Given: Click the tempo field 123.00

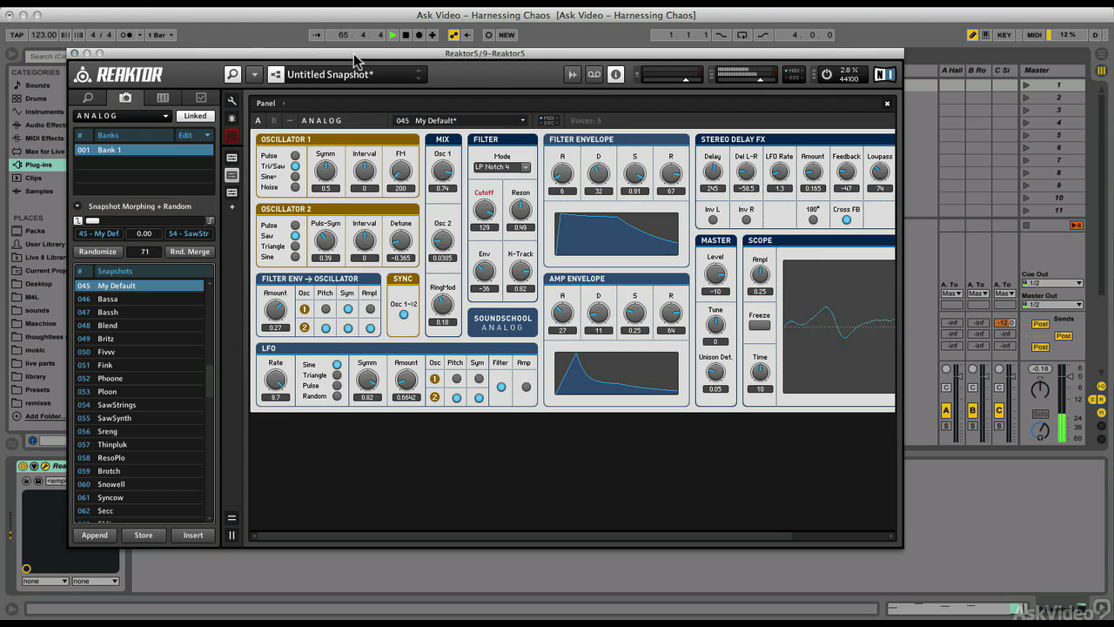Looking at the screenshot, I should pos(44,35).
